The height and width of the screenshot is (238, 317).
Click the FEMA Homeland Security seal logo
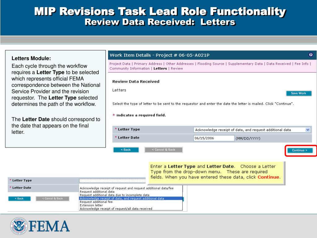(19, 226)
